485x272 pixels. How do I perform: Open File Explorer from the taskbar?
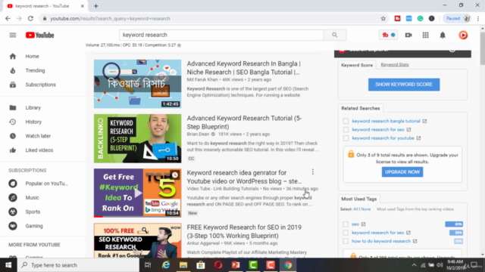(183, 265)
